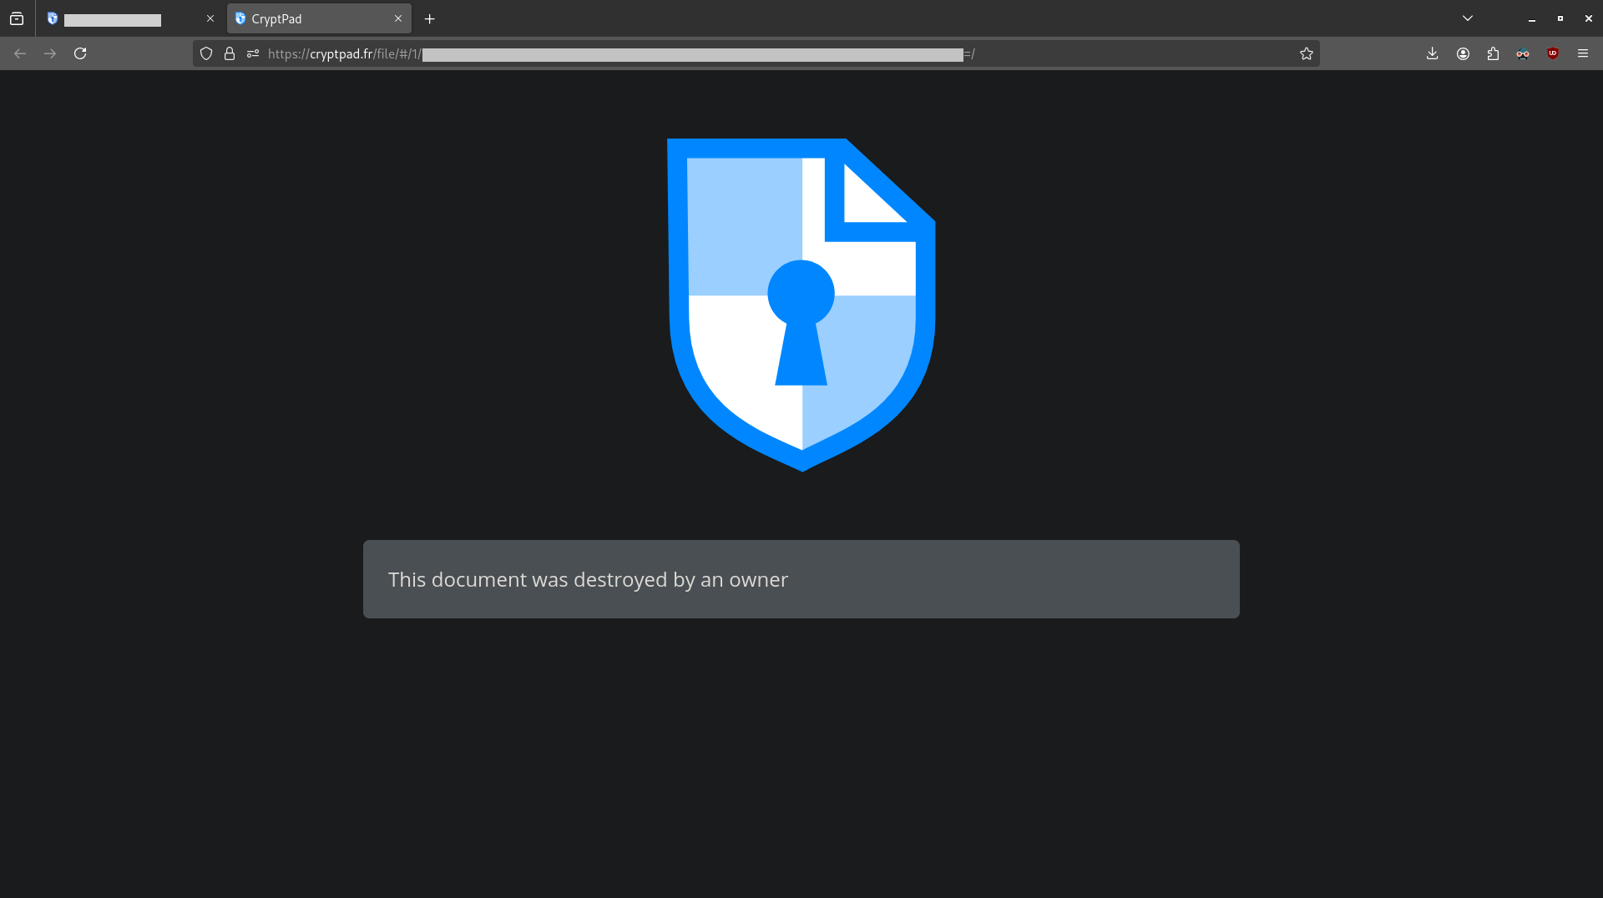Viewport: 1603px width, 898px height.
Task: Open the Firefox account icon
Action: point(1463,53)
